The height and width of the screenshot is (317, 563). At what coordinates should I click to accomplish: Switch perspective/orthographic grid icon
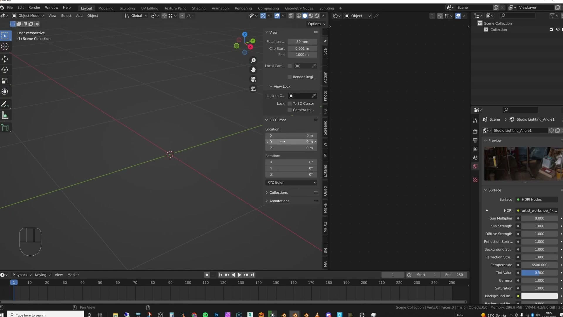coord(253,89)
